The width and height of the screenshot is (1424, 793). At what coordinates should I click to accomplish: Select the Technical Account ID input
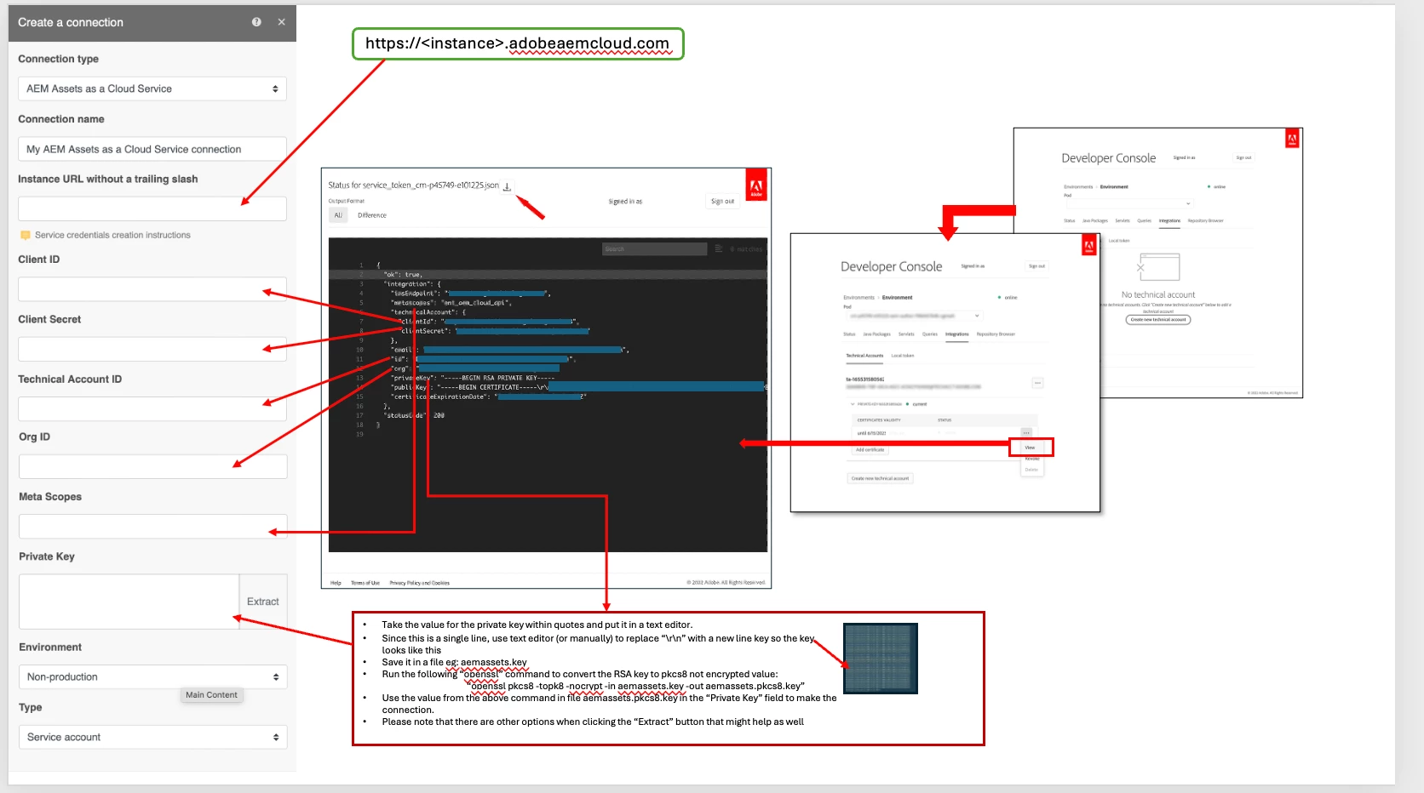tap(152, 408)
